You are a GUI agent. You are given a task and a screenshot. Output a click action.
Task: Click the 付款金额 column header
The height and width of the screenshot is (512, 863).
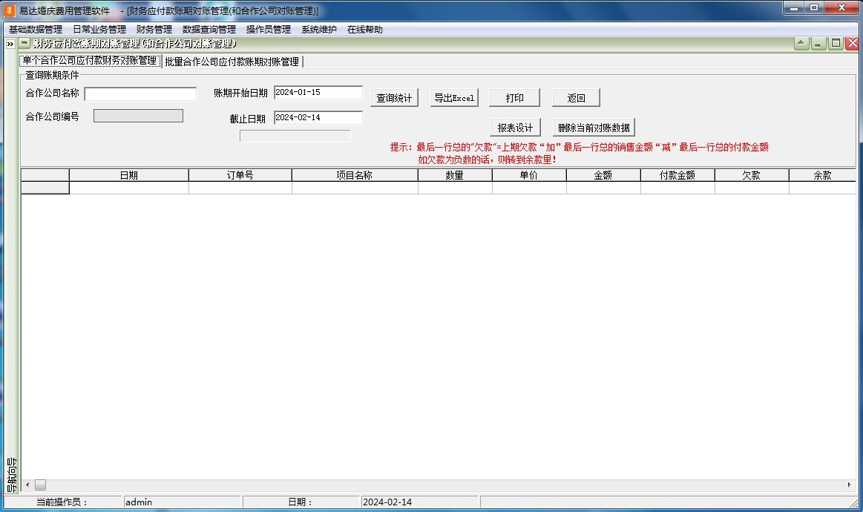(677, 175)
